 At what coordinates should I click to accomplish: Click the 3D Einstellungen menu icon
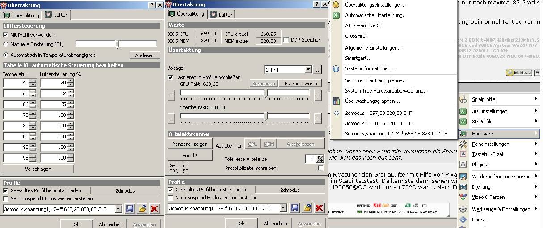click(x=463, y=111)
